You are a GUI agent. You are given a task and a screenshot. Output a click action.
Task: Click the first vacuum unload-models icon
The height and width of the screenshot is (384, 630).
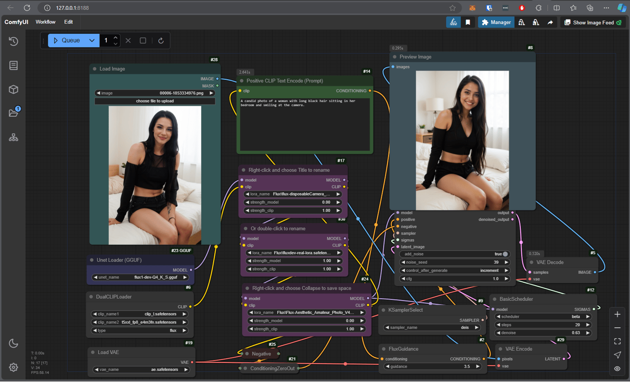(522, 22)
